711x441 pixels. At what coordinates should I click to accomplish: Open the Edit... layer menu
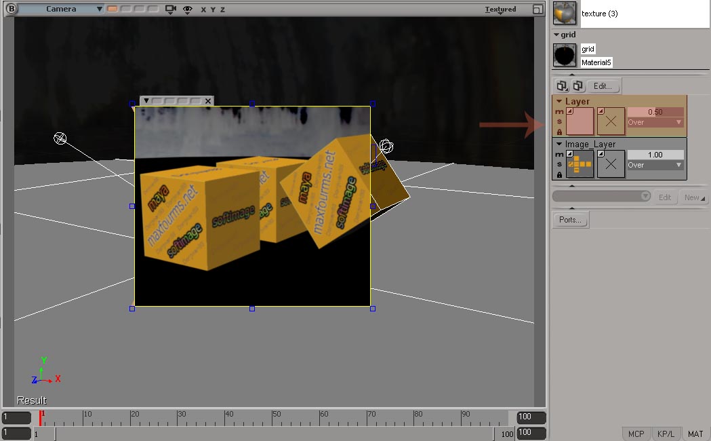tap(603, 85)
